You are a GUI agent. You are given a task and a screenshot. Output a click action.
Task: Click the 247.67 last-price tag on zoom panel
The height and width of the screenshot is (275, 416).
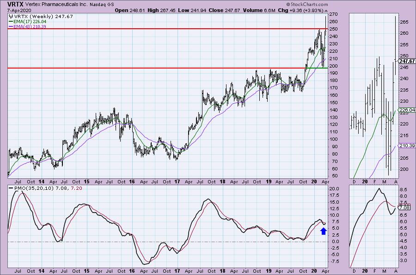coord(407,61)
